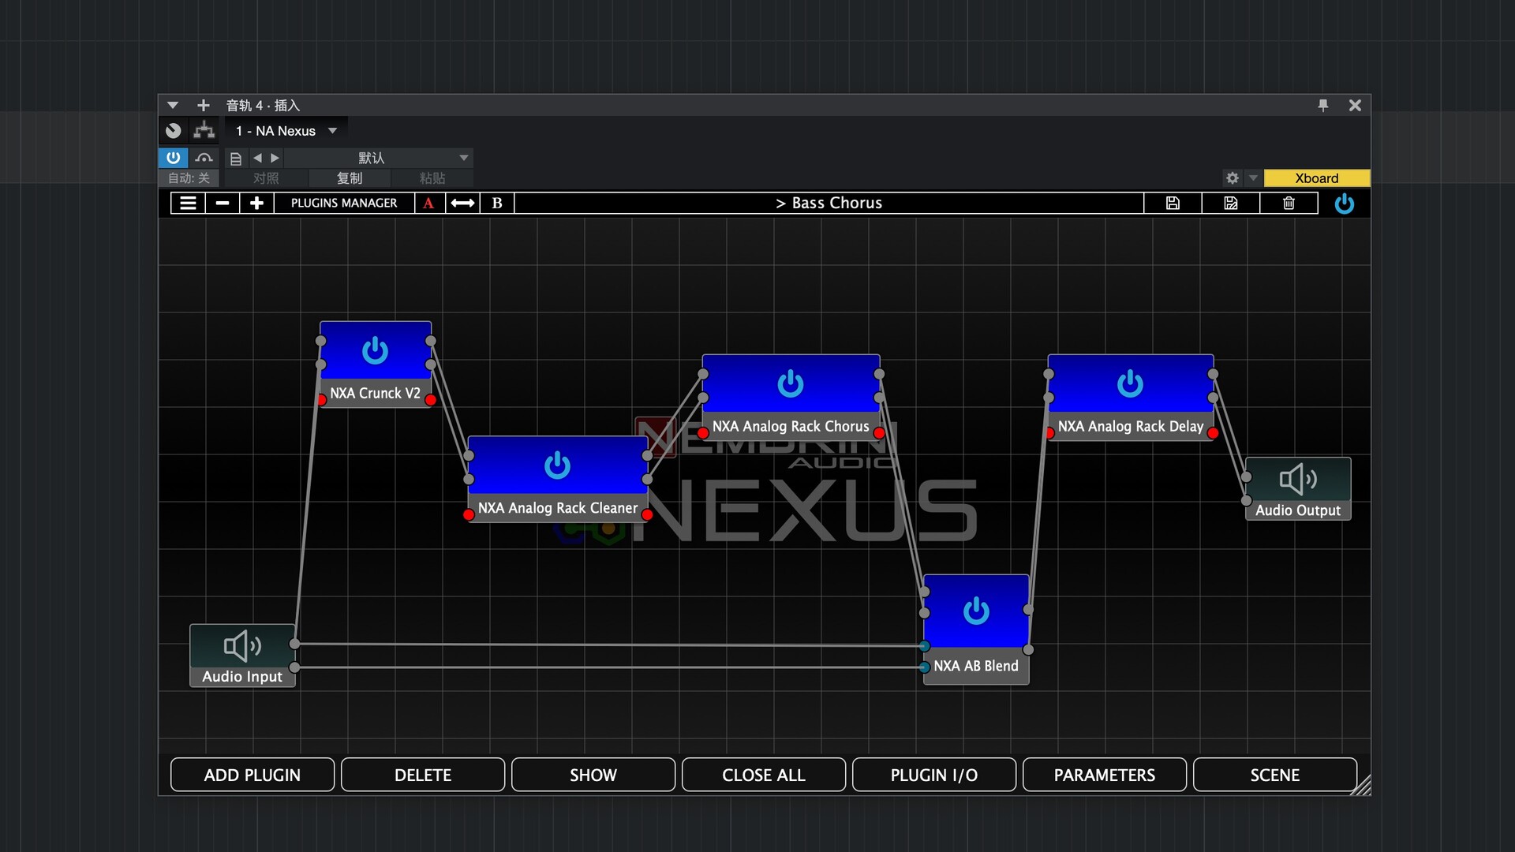This screenshot has height=852, width=1515.
Task: Click the knob icon in the insert header
Action: (x=174, y=131)
